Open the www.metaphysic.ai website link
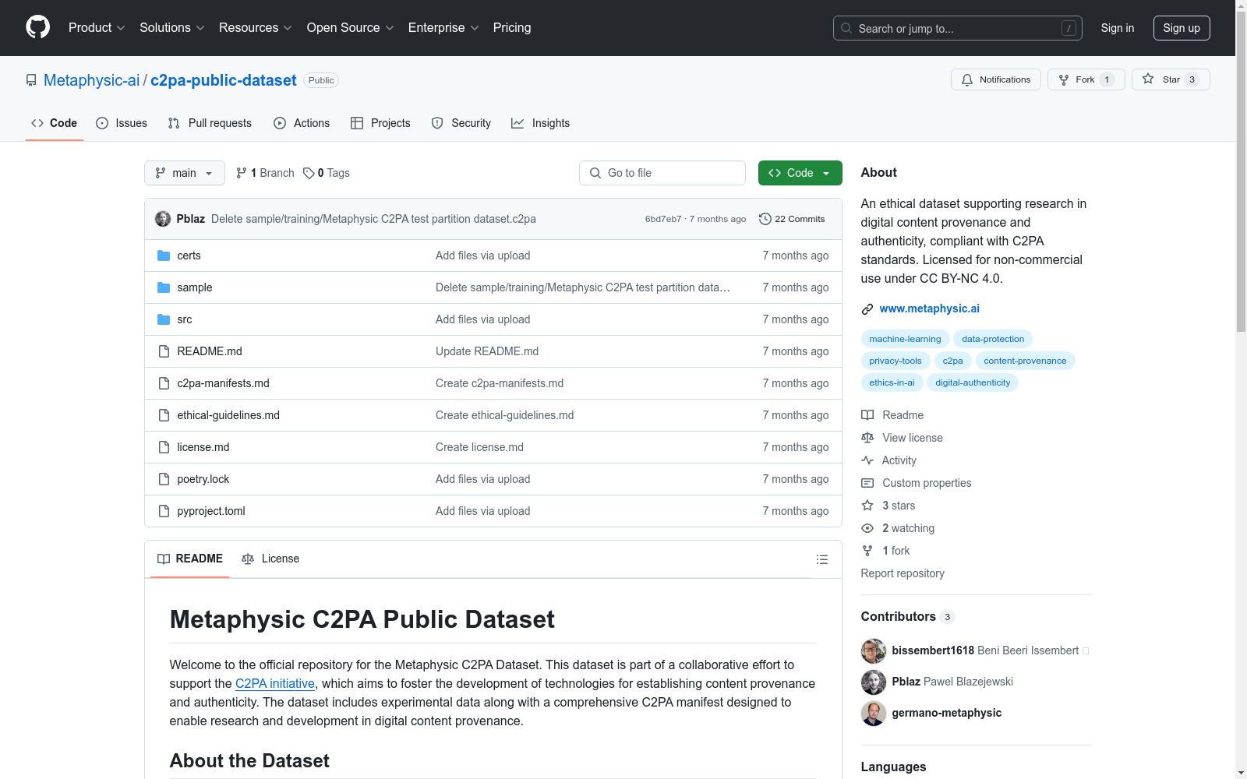This screenshot has width=1247, height=779. (930, 308)
